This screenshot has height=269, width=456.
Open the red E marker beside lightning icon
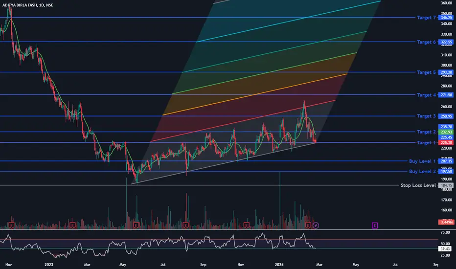308,225
